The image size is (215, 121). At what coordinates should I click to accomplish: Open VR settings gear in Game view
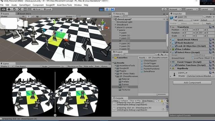click(55, 115)
